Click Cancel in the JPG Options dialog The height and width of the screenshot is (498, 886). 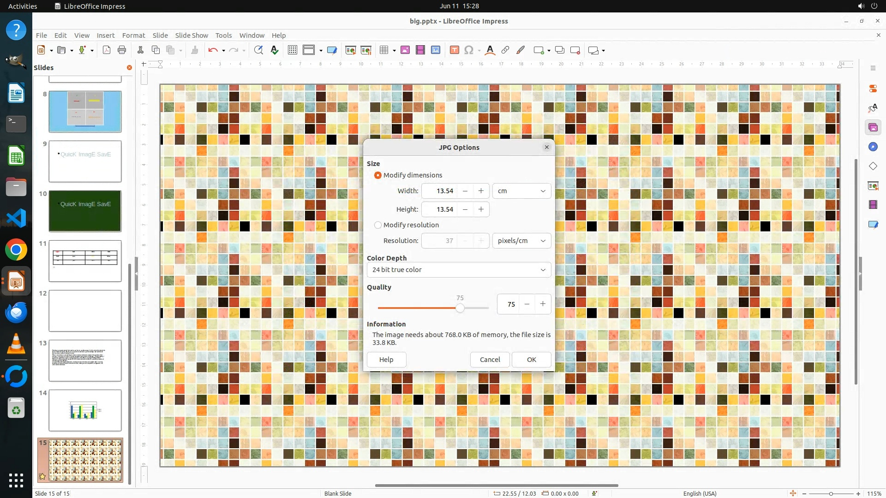click(x=490, y=360)
